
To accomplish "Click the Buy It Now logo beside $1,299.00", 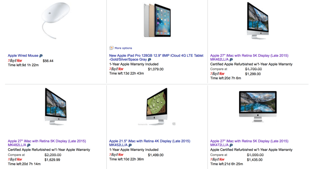I will point(218,74).
